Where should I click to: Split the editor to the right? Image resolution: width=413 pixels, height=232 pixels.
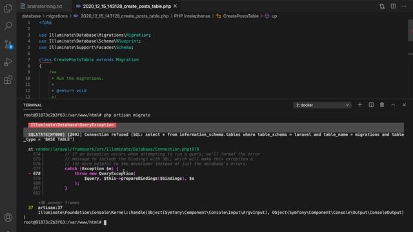tap(393, 6)
